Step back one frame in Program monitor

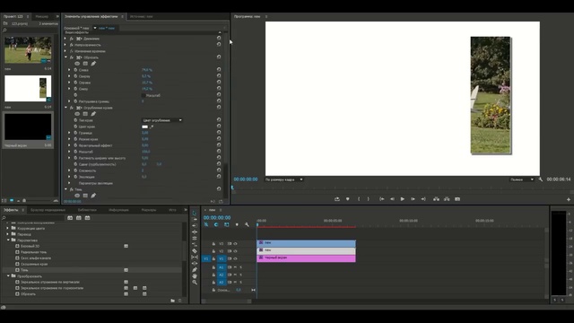pyautogui.click(x=392, y=199)
